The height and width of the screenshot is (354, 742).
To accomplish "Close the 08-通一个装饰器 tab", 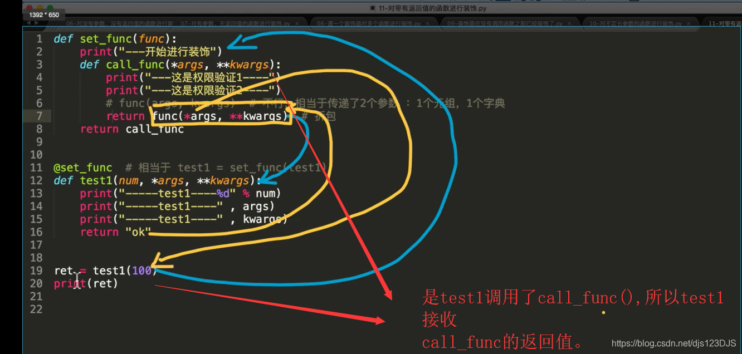I will (x=427, y=24).
